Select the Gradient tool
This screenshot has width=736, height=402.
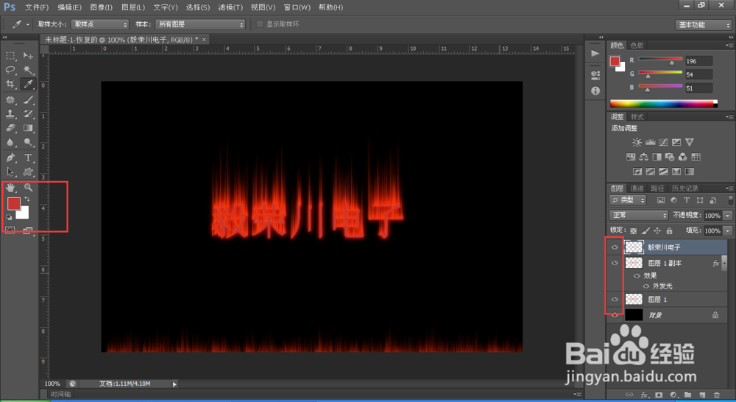28,127
